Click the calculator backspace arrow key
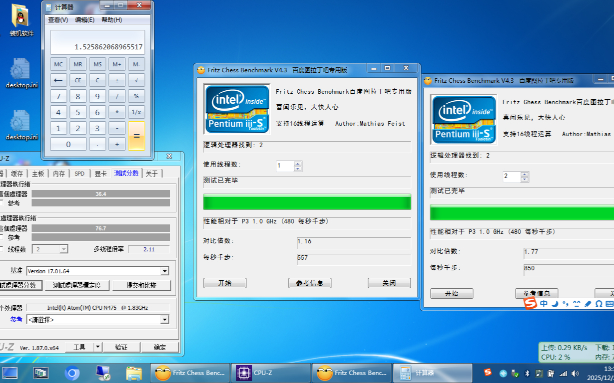 tap(58, 80)
